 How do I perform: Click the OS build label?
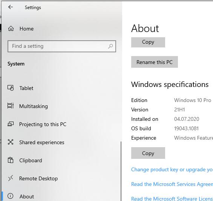click(x=141, y=128)
